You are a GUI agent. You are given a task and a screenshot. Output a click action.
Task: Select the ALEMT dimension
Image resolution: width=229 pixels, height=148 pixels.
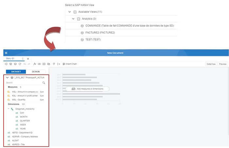[15, 141]
